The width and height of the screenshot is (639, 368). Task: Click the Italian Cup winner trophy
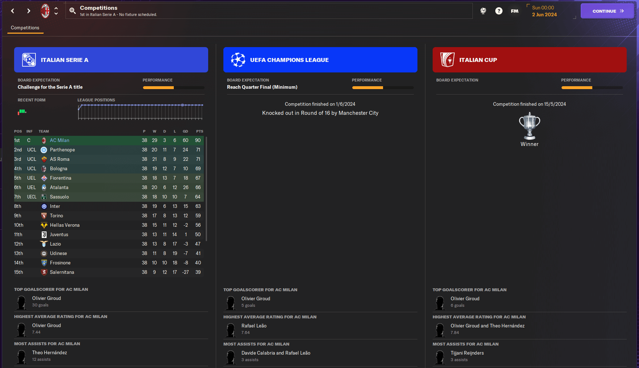(529, 126)
